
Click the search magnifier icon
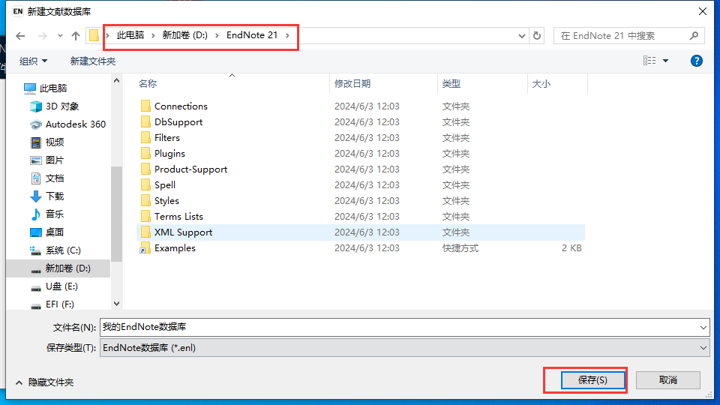coord(694,35)
